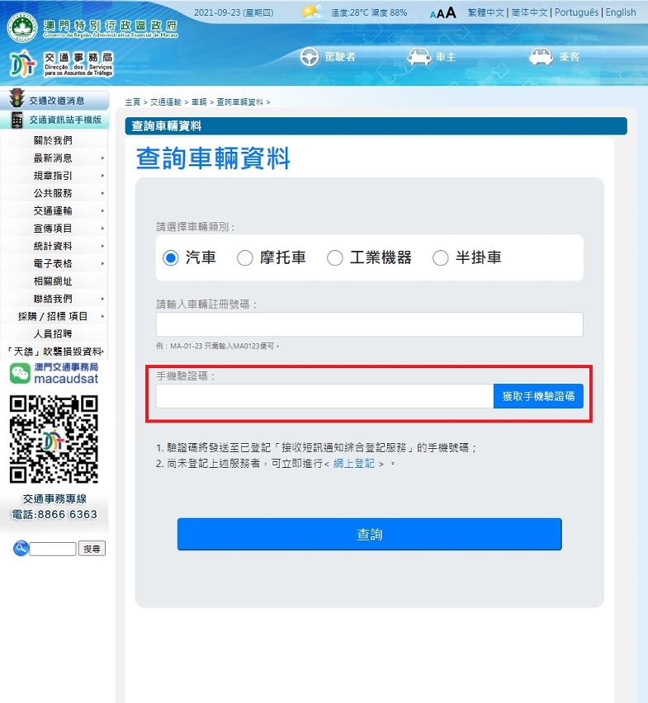This screenshot has height=703, width=648.
Task: Click the DSAT 交通事務局 logo
Action: coord(23,64)
